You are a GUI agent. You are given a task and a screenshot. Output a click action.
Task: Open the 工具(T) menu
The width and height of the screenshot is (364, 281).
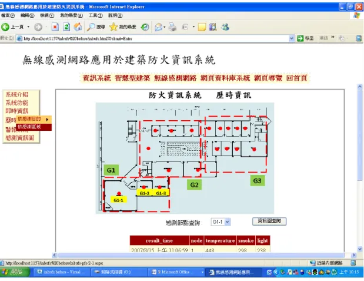coord(96,15)
